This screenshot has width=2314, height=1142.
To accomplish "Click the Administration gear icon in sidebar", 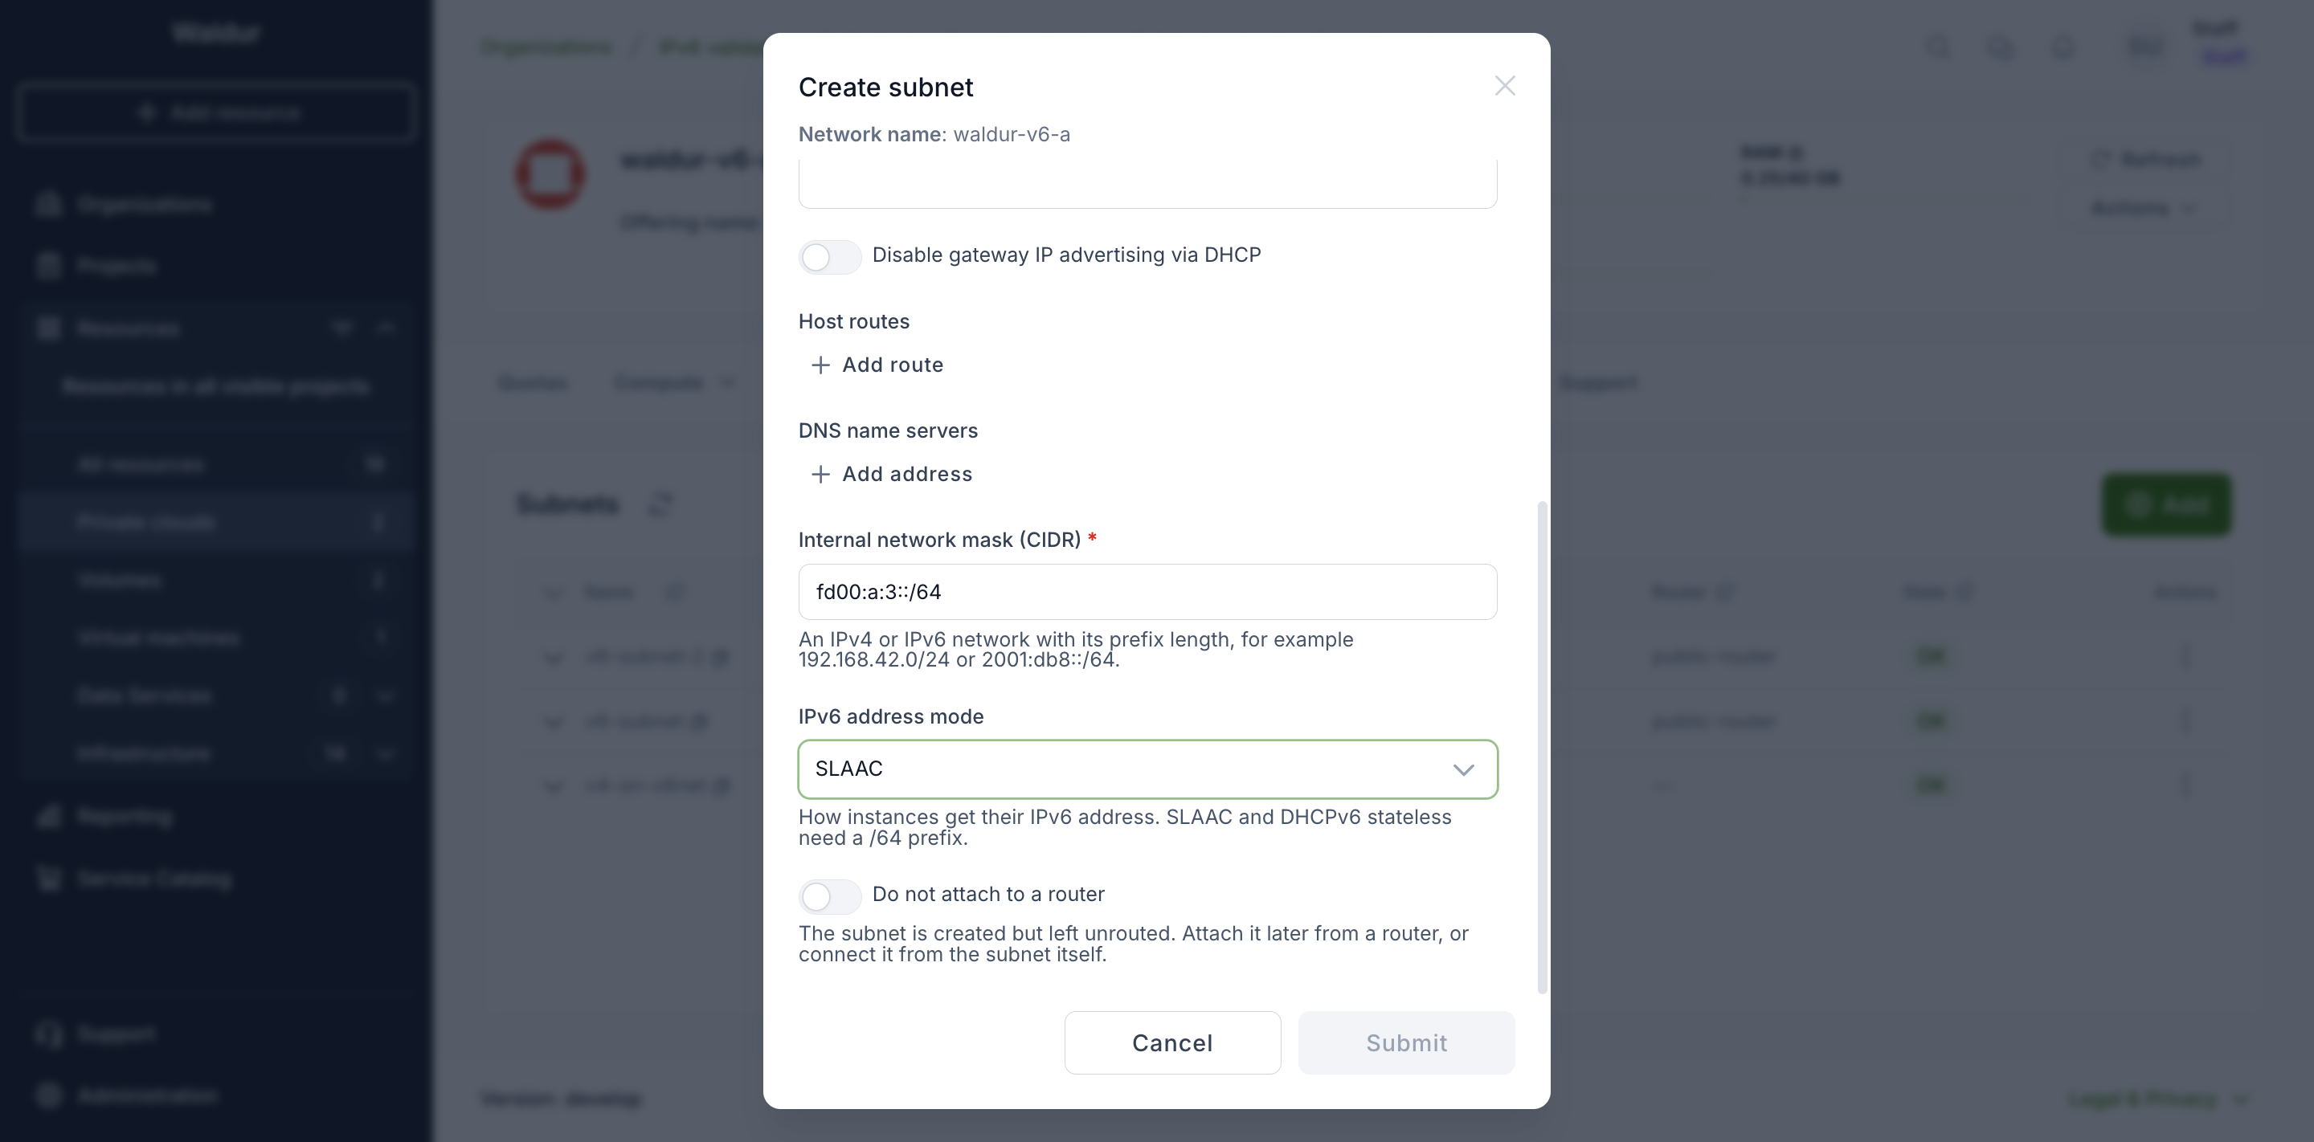I will click(49, 1095).
